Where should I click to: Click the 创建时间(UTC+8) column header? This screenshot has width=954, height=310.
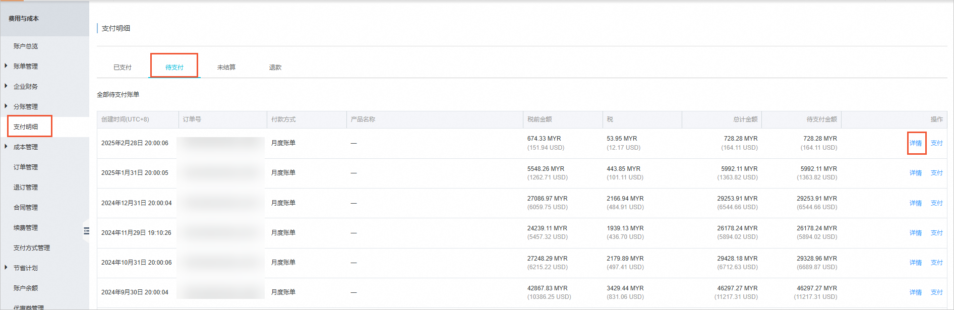click(x=125, y=119)
